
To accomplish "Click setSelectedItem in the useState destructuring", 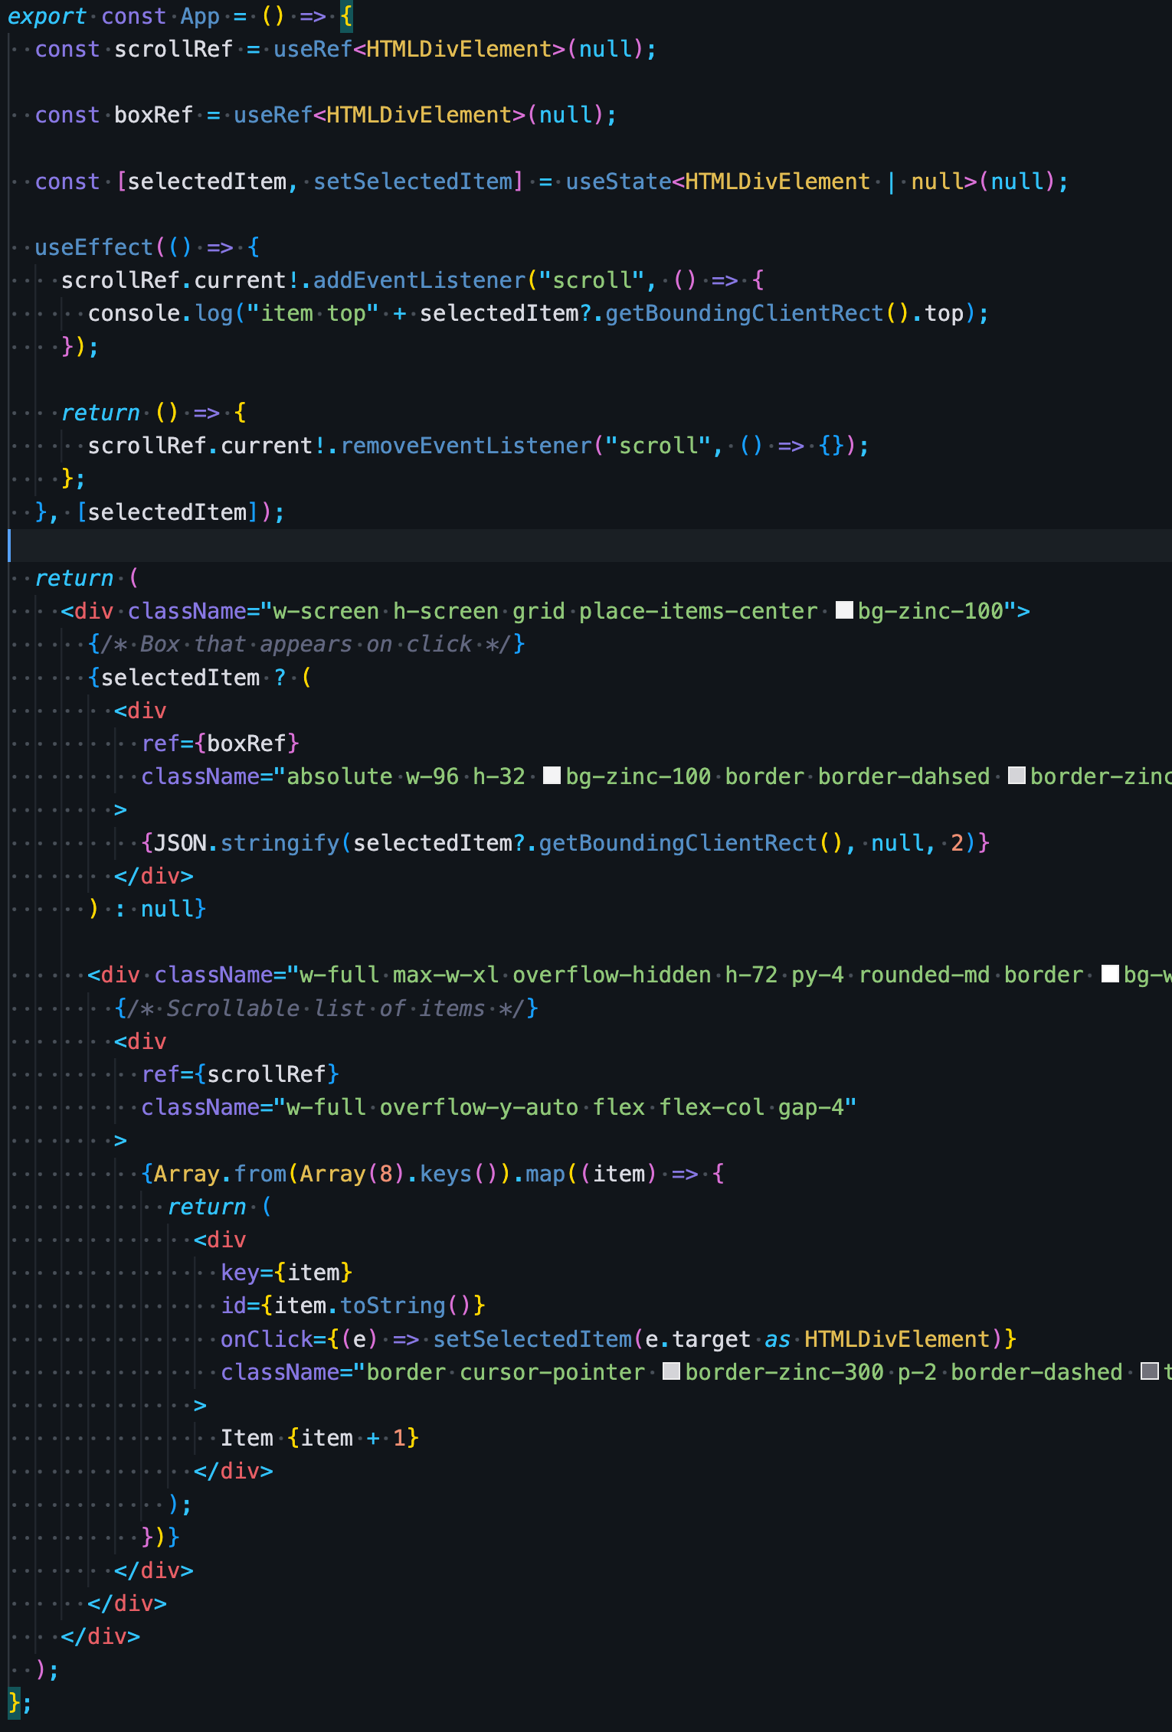I will point(412,181).
